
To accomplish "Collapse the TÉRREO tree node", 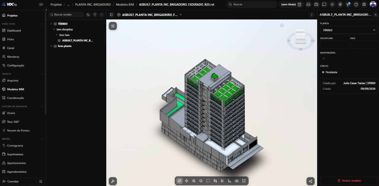I will [51, 24].
